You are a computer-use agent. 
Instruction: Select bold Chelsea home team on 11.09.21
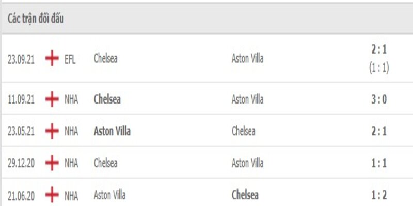[x=107, y=99]
